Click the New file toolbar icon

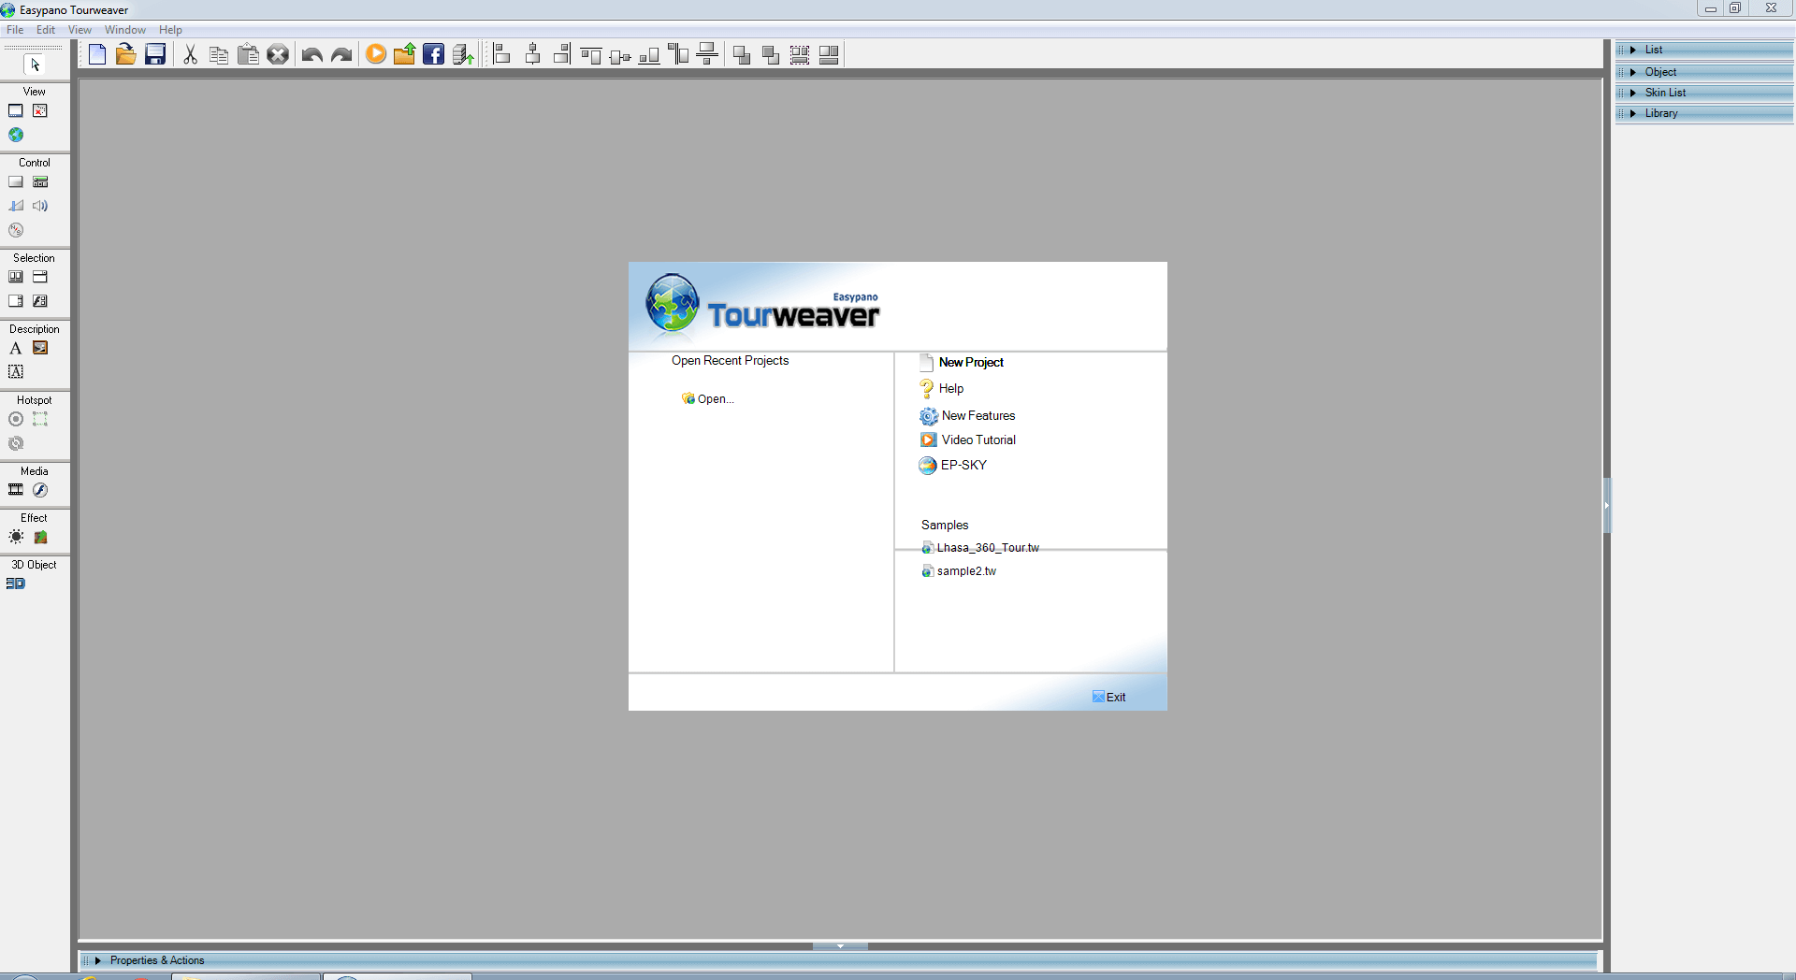point(97,54)
